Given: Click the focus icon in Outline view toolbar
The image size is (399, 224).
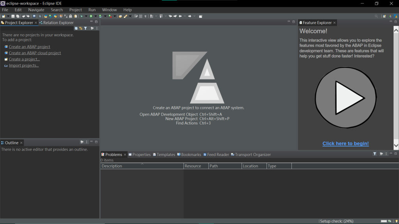Looking at the screenshot, I should coord(82,142).
